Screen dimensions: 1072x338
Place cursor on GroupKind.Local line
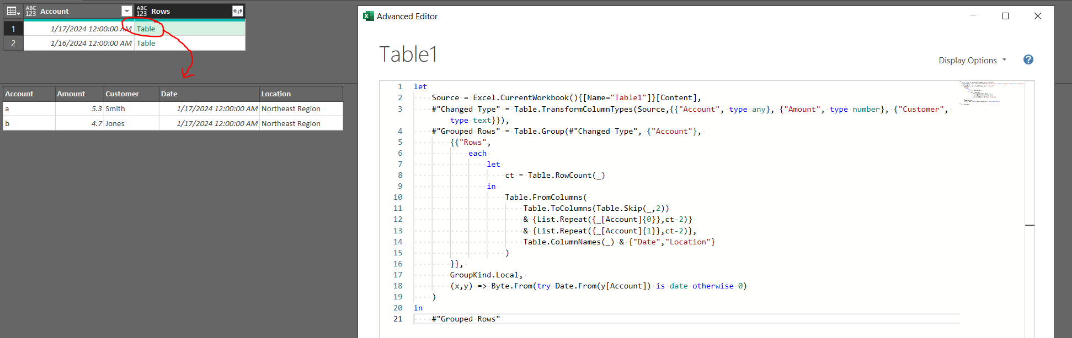click(x=486, y=275)
